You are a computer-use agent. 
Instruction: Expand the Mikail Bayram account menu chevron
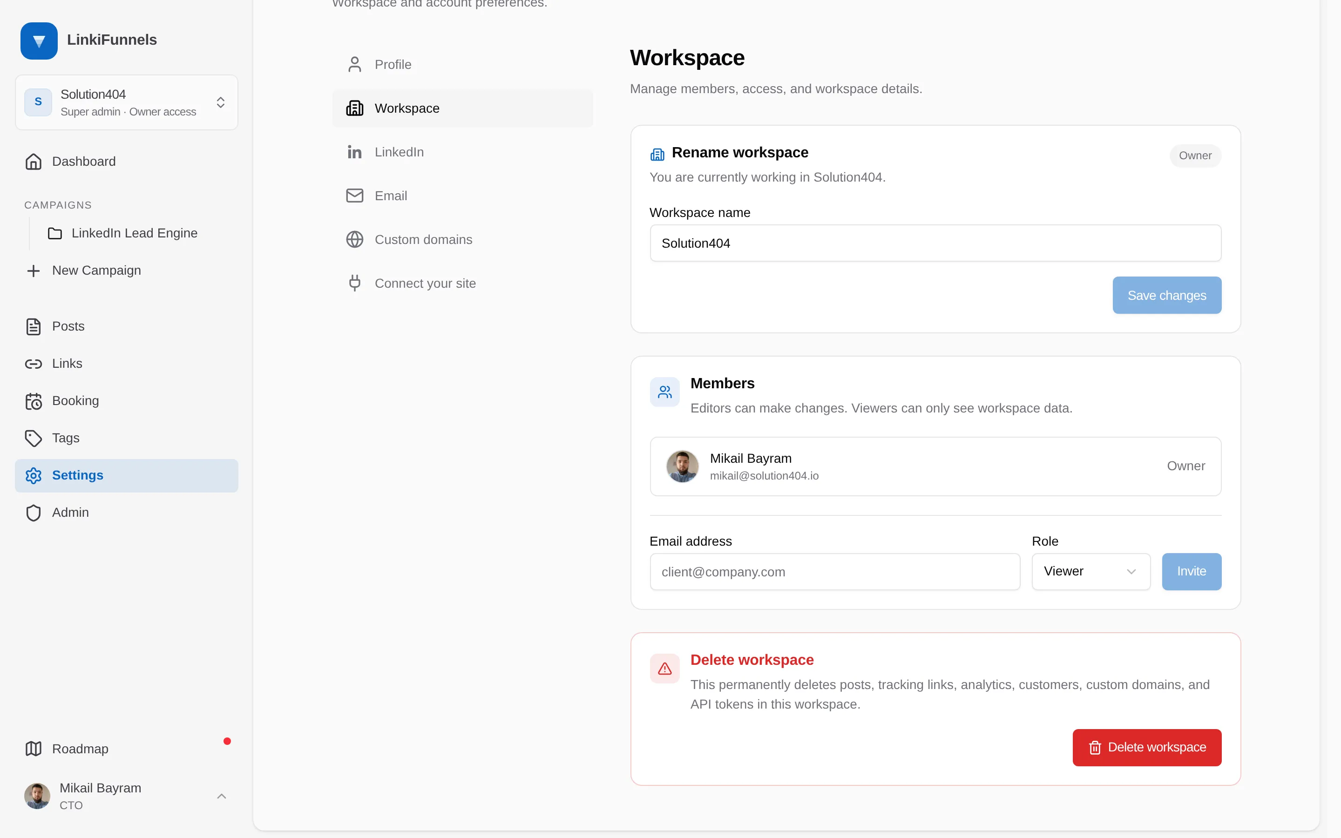(x=222, y=797)
